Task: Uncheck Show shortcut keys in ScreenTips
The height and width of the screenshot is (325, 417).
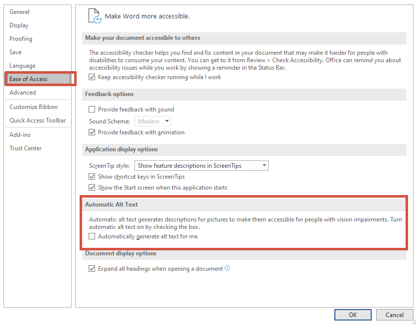Action: click(92, 177)
